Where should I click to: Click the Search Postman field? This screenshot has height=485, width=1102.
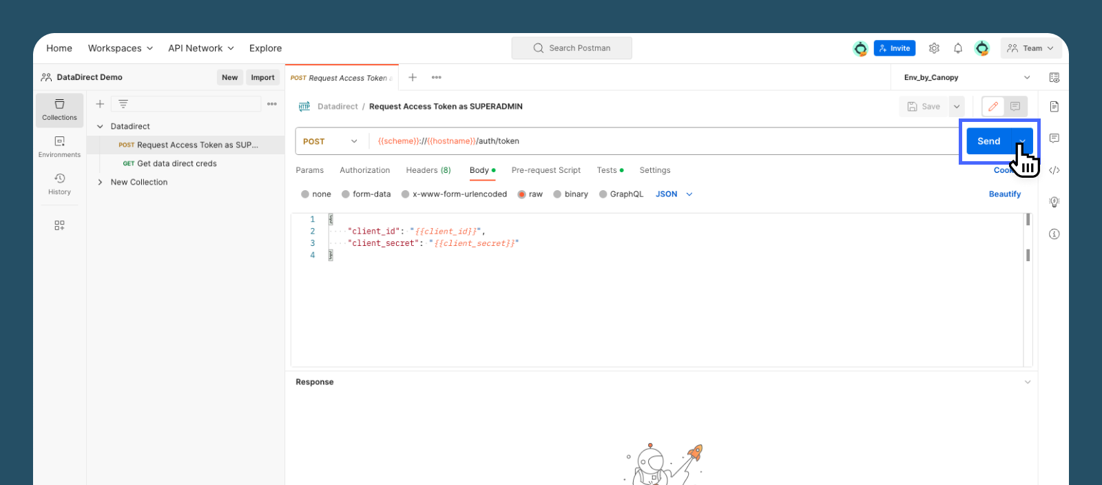pyautogui.click(x=572, y=48)
